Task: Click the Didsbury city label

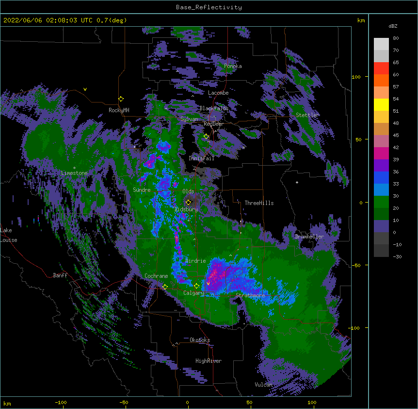Action: pyautogui.click(x=186, y=209)
